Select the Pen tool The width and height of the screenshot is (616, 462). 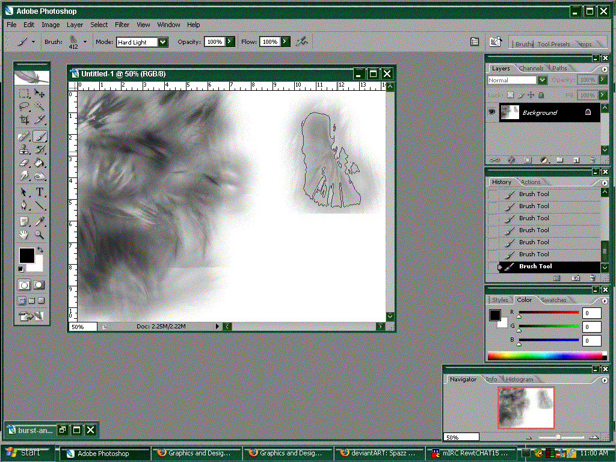24,205
